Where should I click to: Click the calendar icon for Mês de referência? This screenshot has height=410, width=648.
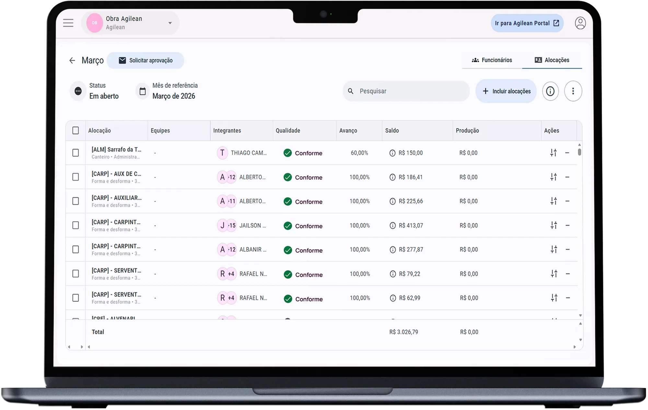[x=143, y=91]
